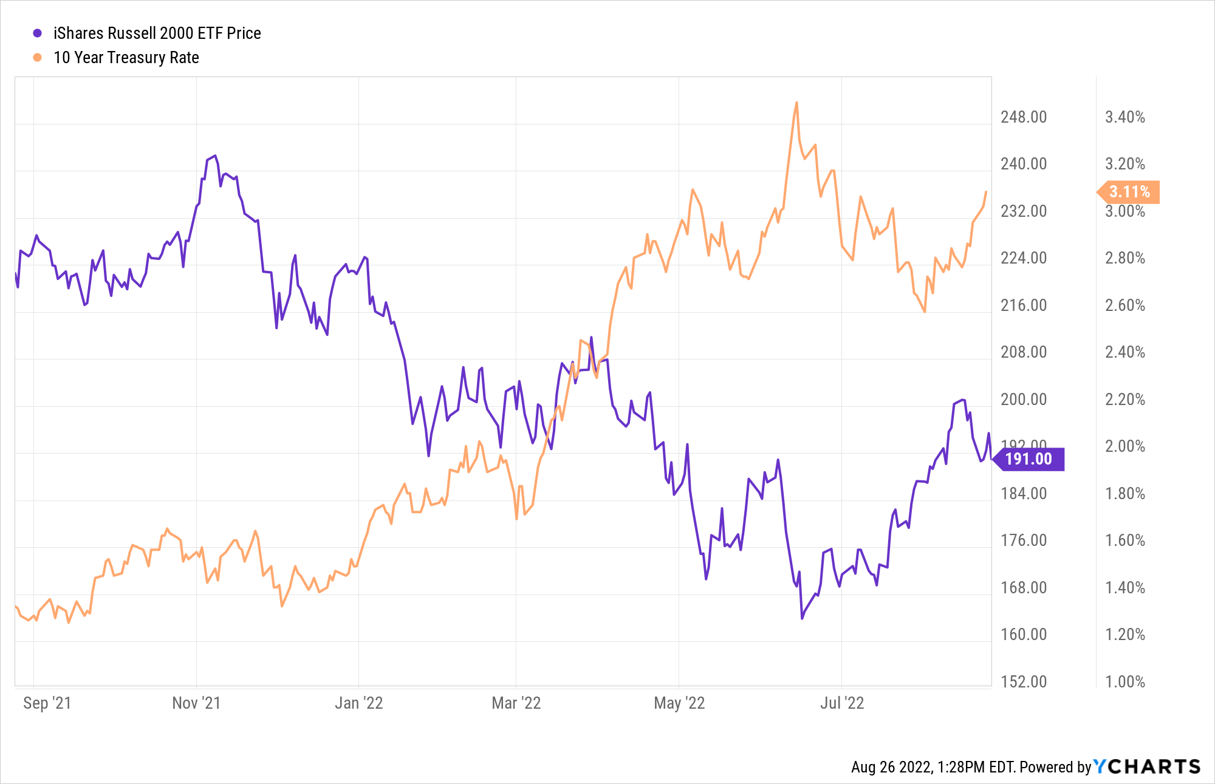Click the 3.40% rate axis label
The width and height of the screenshot is (1215, 784).
coord(1125,117)
